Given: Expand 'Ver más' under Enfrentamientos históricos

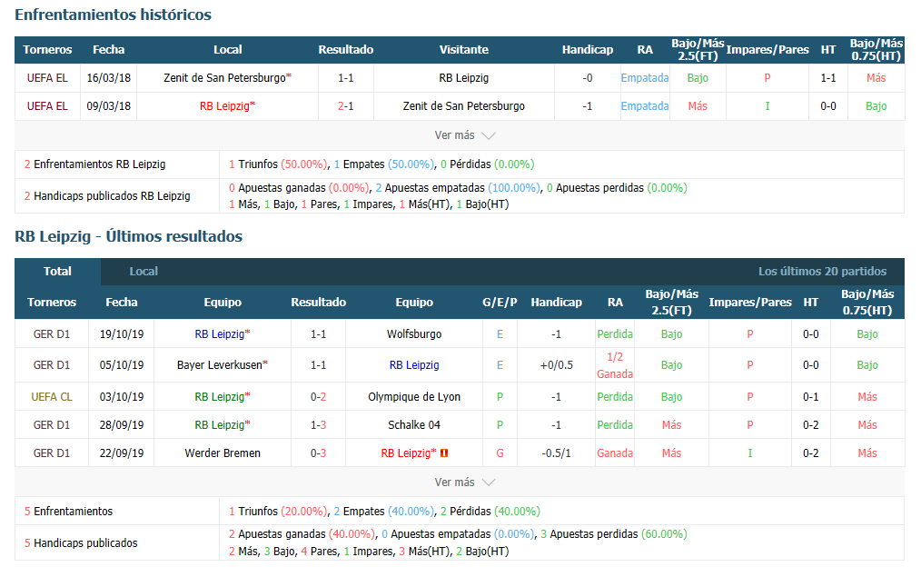Looking at the screenshot, I should pyautogui.click(x=465, y=135).
